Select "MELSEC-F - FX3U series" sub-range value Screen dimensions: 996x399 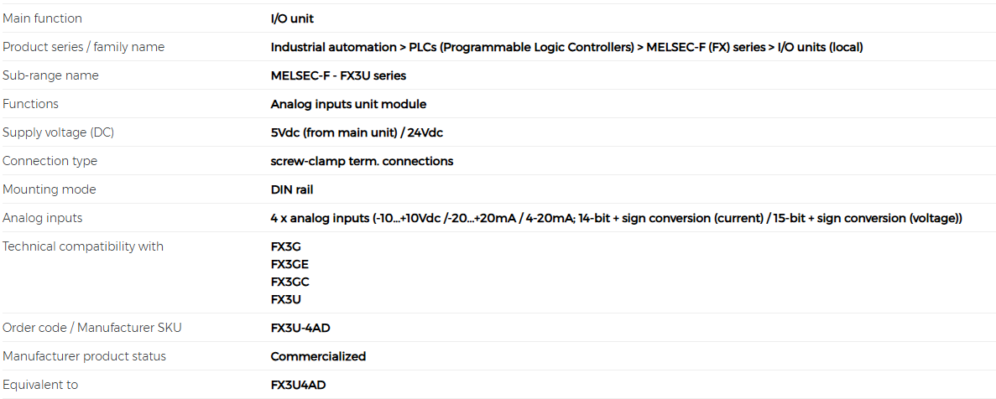coord(338,75)
